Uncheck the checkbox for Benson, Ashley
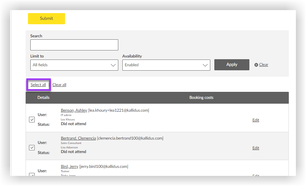The image size is (306, 186). (32, 119)
